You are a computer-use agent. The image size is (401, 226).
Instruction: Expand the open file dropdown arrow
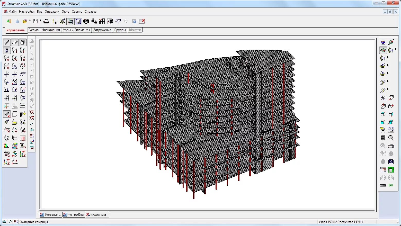click(x=30, y=21)
